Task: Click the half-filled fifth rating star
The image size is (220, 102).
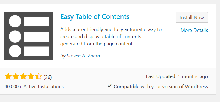Action: pyautogui.click(x=38, y=76)
